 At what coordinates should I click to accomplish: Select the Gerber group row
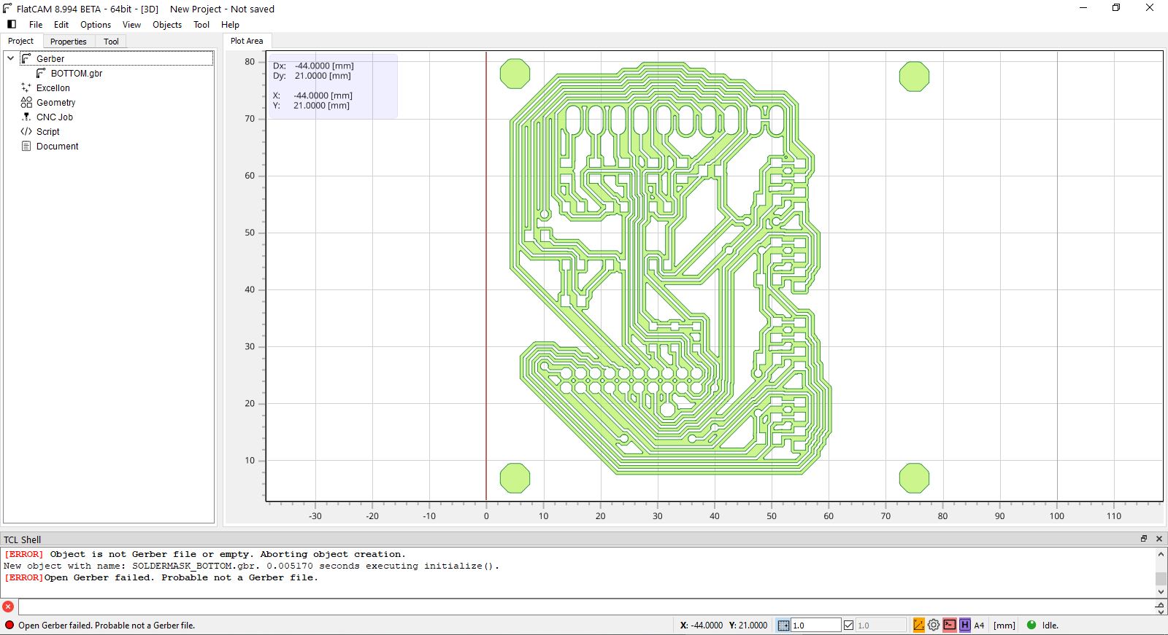click(117, 58)
